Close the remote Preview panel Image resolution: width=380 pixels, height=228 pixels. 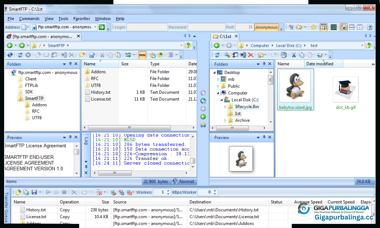click(x=76, y=137)
